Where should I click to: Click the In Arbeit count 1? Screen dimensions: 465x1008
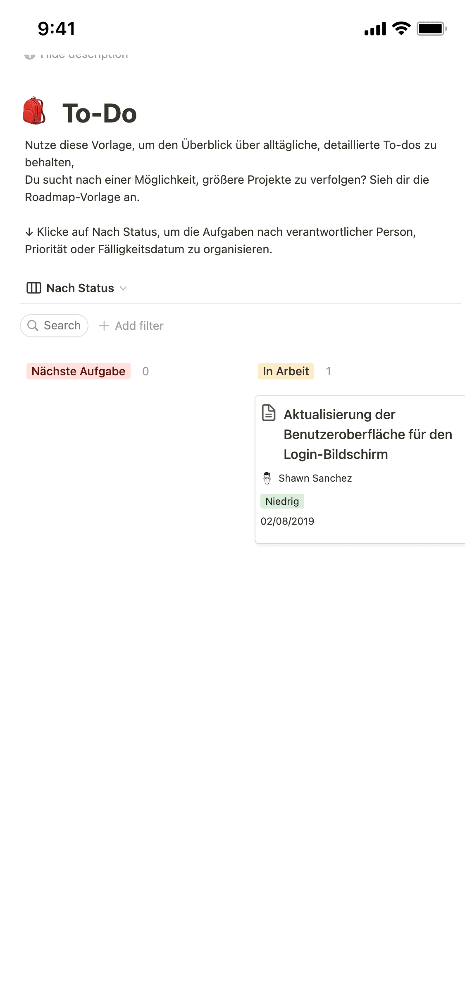coord(328,371)
